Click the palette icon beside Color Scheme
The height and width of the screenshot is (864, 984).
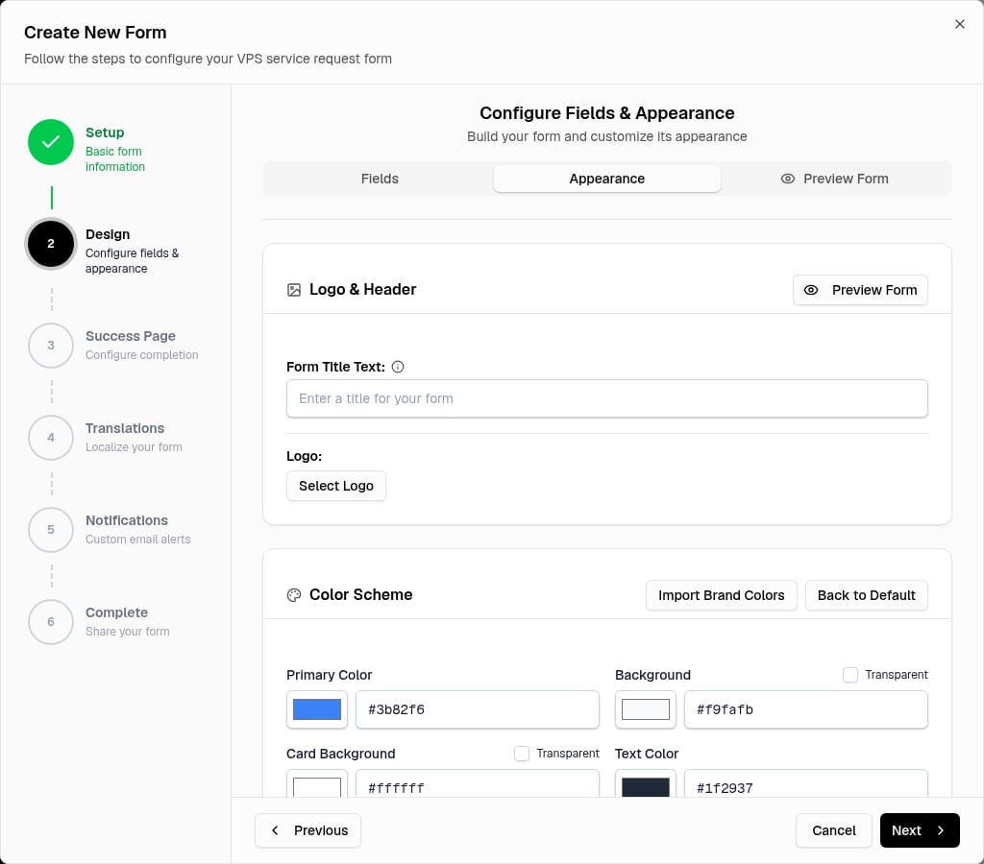pos(294,595)
